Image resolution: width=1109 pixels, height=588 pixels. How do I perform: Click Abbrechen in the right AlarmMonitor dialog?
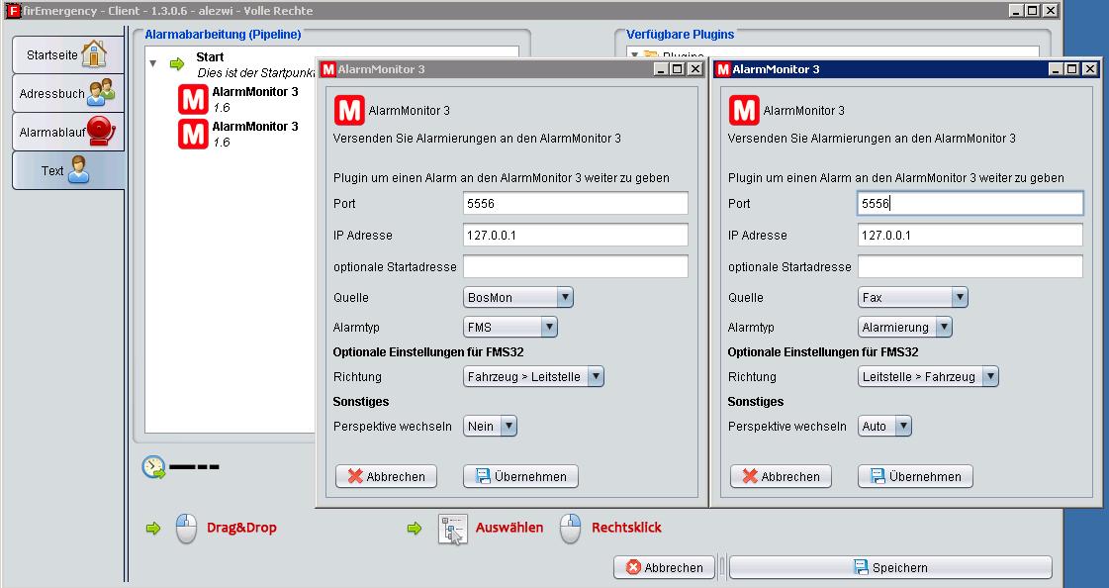[x=781, y=476]
